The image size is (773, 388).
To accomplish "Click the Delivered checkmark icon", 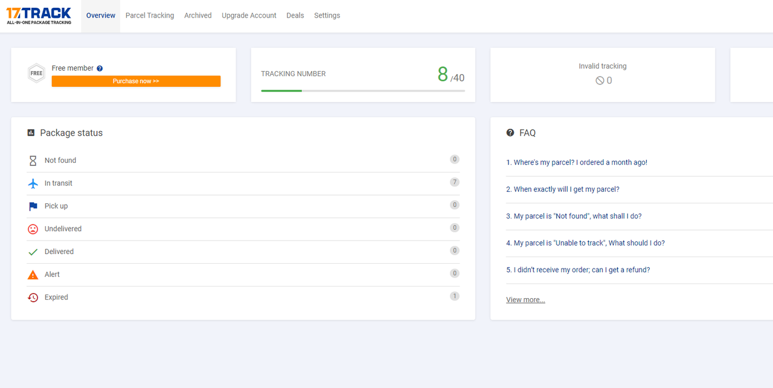I will pos(33,252).
